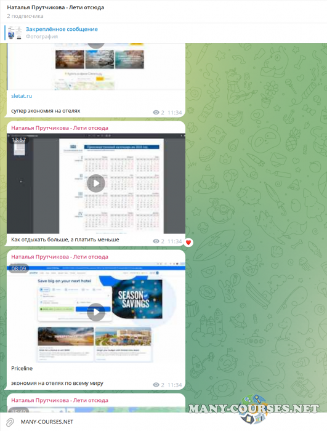Click the subscriber count under channel title
327x431 pixels.
25,16
